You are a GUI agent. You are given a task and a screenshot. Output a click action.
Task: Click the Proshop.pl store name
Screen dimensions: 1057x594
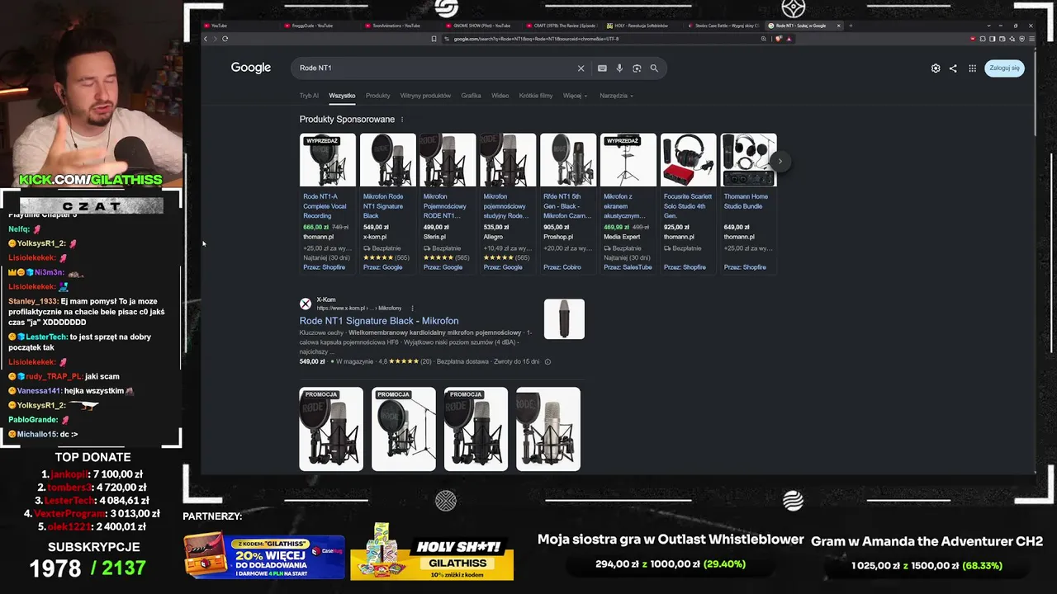click(x=558, y=237)
